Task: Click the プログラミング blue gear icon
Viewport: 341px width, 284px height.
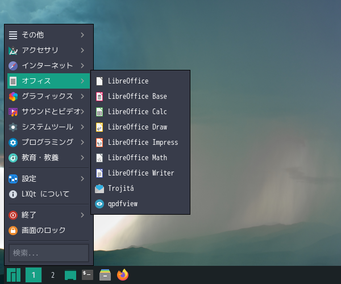Action: [13, 143]
